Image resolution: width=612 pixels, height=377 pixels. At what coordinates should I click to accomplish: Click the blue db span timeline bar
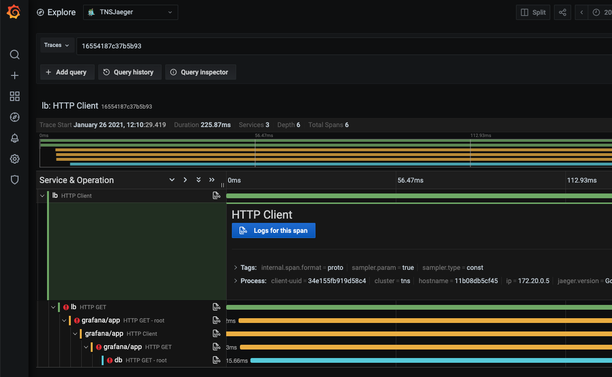431,360
